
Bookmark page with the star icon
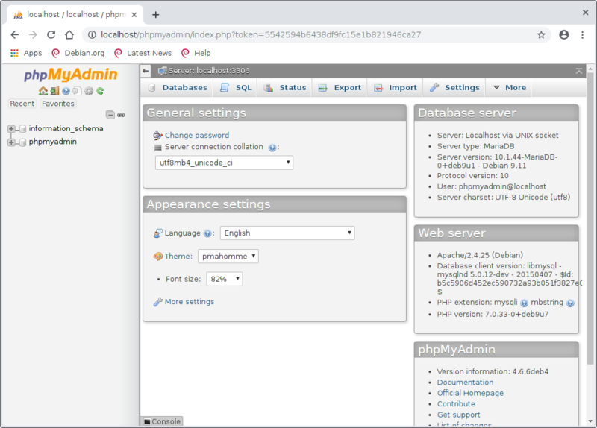541,35
